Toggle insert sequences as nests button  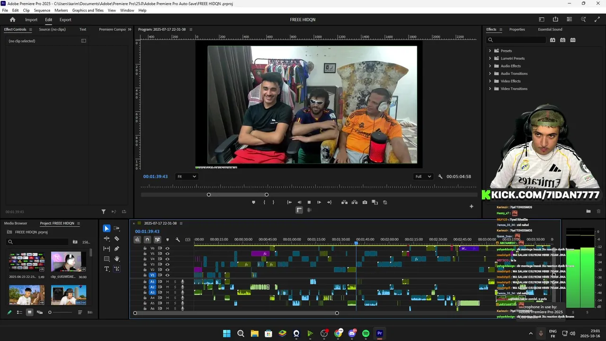click(137, 240)
